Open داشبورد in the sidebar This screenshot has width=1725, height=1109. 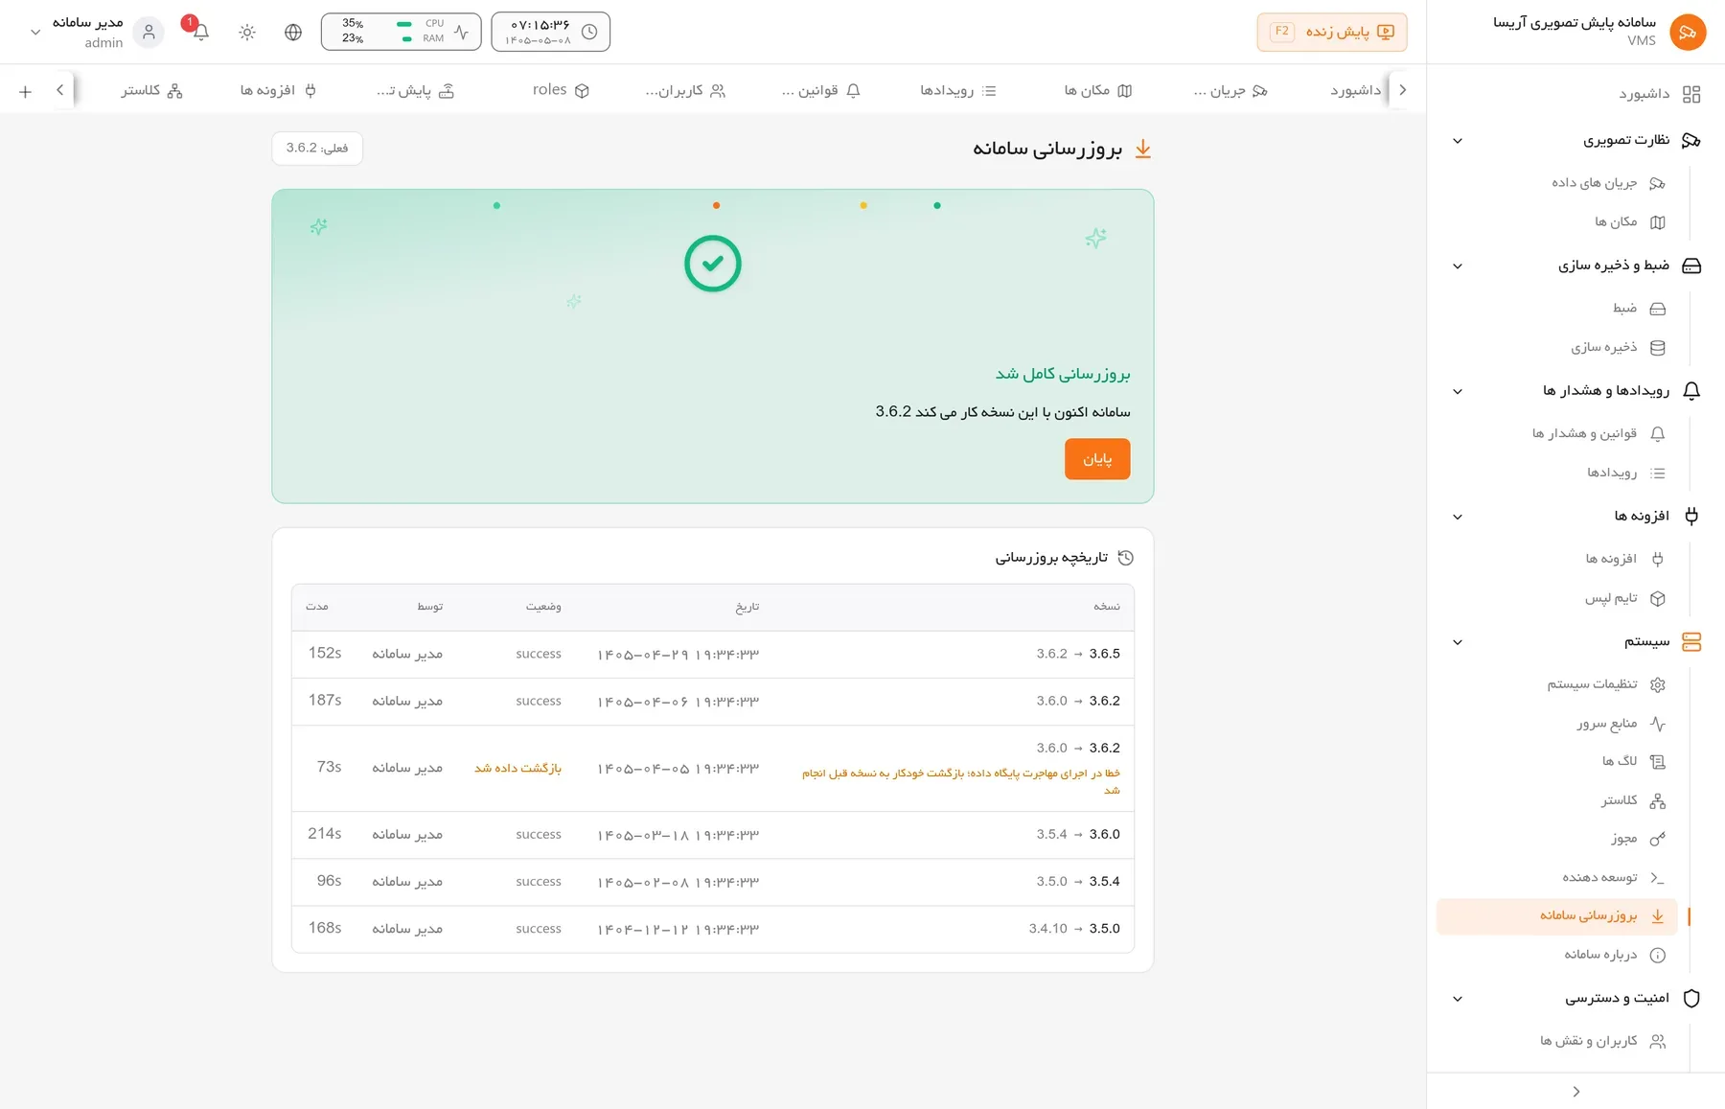click(x=1658, y=94)
